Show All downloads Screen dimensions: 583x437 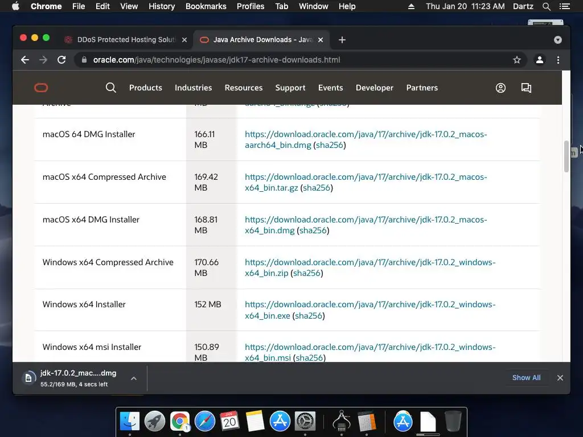pos(526,378)
